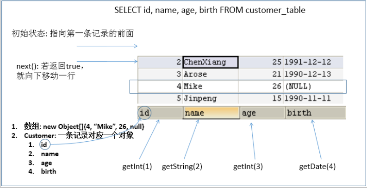This screenshot has width=367, height=188.
Task: Click the Arose name cell
Action: (211, 74)
